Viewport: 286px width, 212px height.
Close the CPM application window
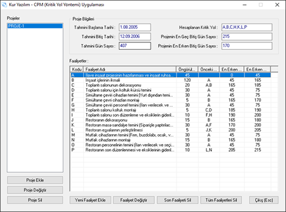[277, 5]
